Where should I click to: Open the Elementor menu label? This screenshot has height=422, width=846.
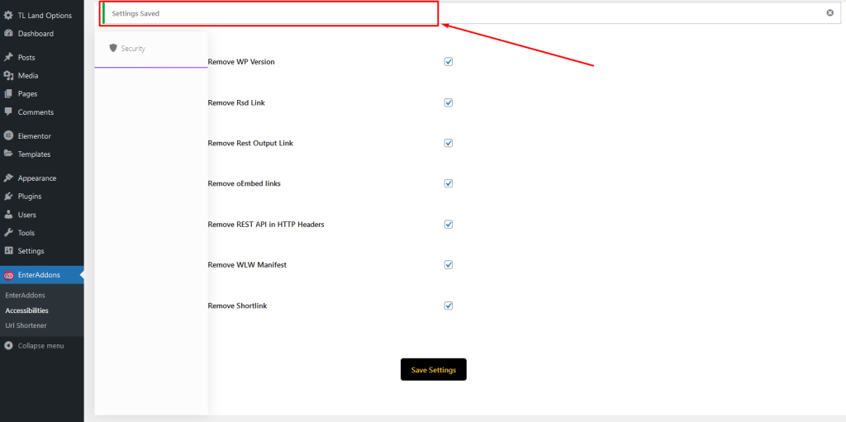point(35,136)
